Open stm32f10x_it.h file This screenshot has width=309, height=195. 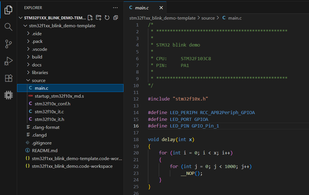pos(70,119)
